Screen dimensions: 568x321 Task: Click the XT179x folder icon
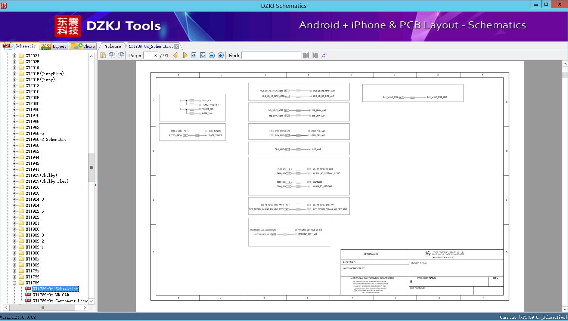21,271
